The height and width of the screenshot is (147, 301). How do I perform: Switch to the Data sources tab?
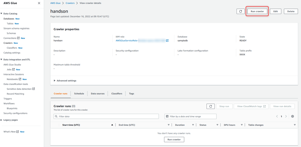pyautogui.click(x=98, y=93)
